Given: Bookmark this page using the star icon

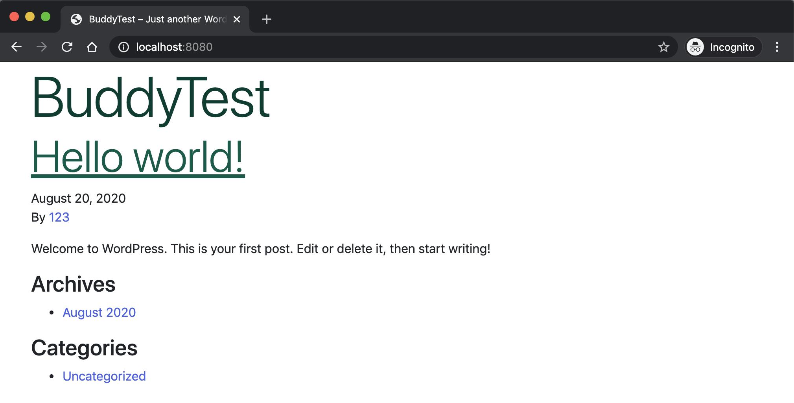Looking at the screenshot, I should pyautogui.click(x=664, y=47).
